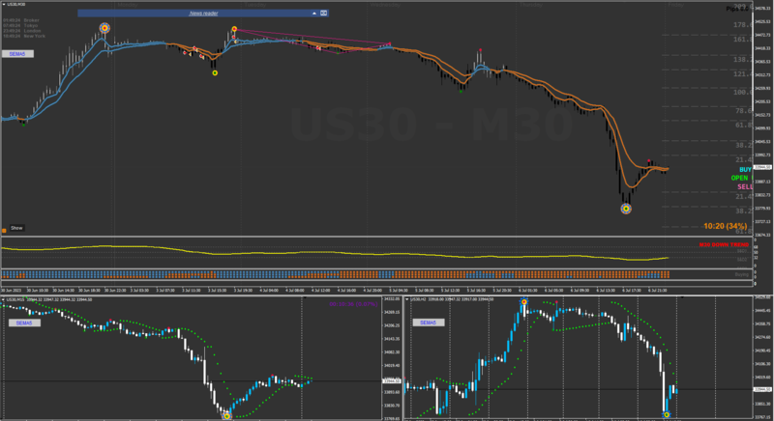
Task: Click the 6 Jul 21:30 time-axis label
Action: (659, 291)
